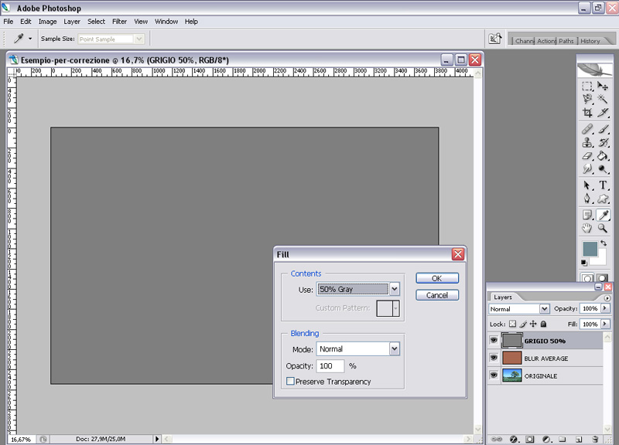Pick the Eraser tool
619x445 pixels.
(587, 156)
